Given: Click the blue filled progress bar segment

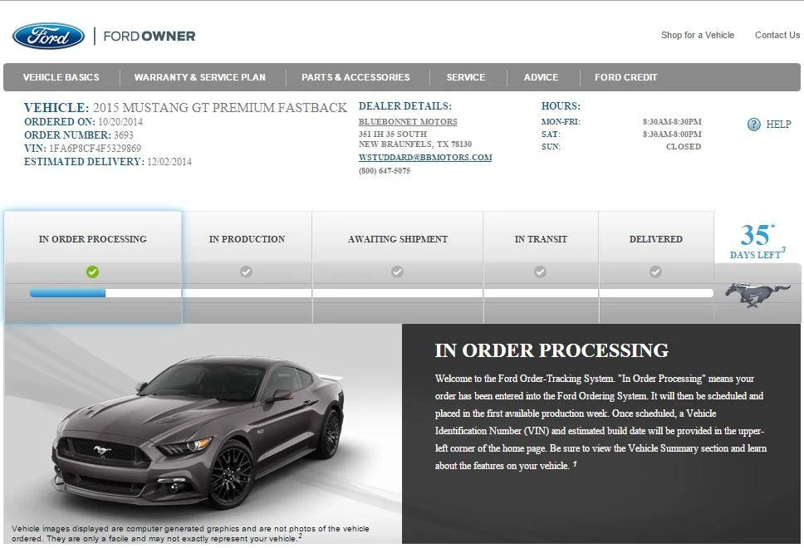Looking at the screenshot, I should point(67,293).
